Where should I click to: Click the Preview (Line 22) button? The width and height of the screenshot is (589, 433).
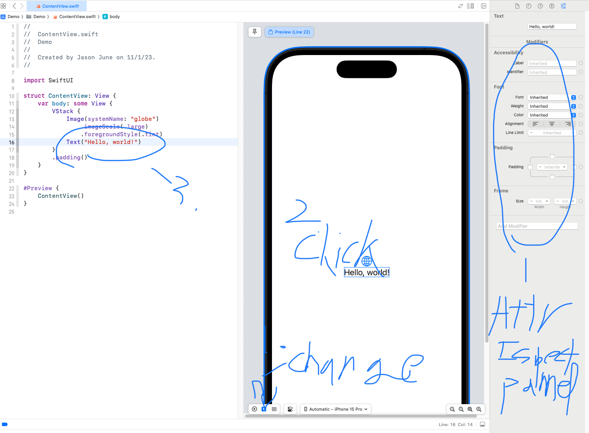point(289,32)
